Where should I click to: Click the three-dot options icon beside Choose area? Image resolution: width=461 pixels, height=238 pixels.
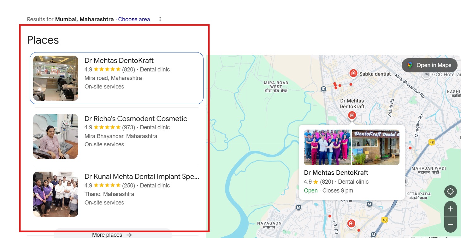pyautogui.click(x=160, y=19)
